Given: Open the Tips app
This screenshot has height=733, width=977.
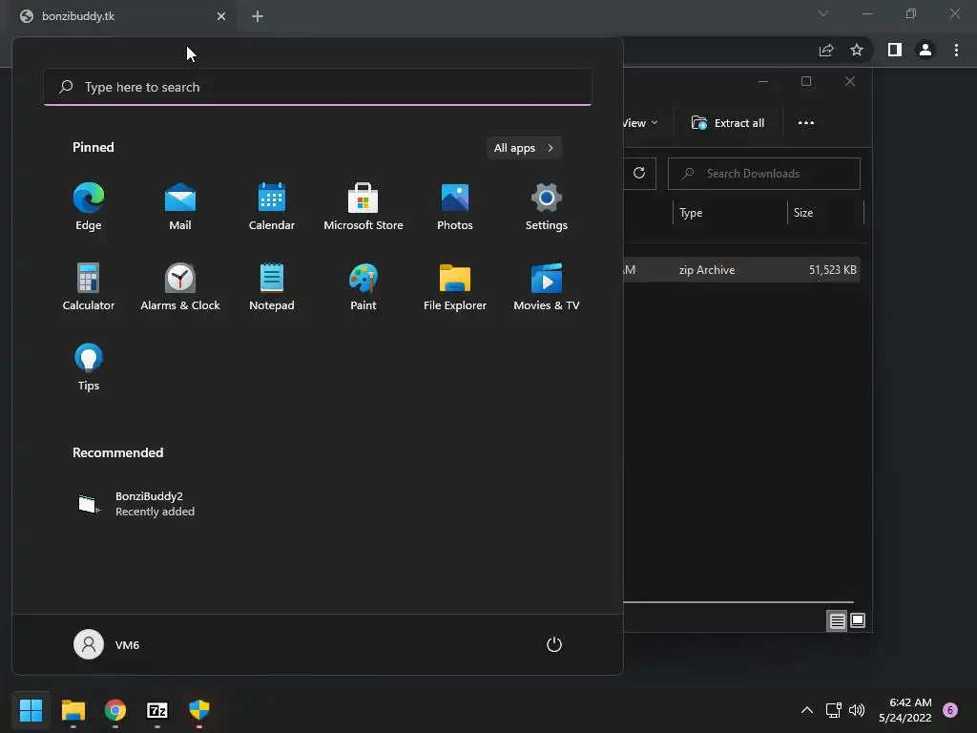Looking at the screenshot, I should (89, 367).
